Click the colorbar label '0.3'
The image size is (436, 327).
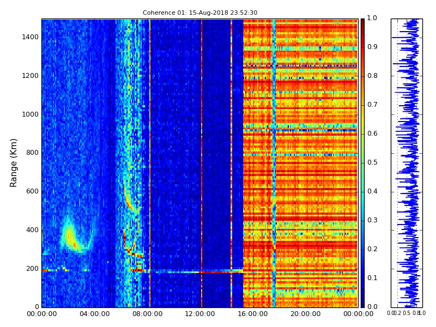tap(372, 220)
